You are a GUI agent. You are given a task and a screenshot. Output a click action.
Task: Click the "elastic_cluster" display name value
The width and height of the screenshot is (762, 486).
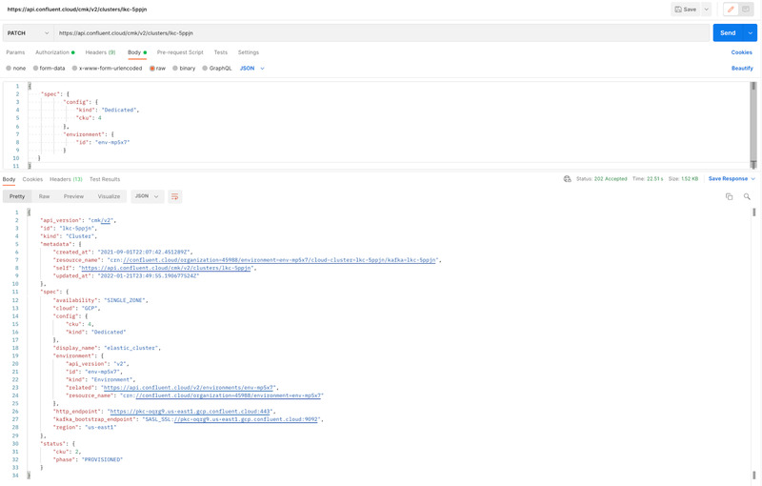[130, 348]
